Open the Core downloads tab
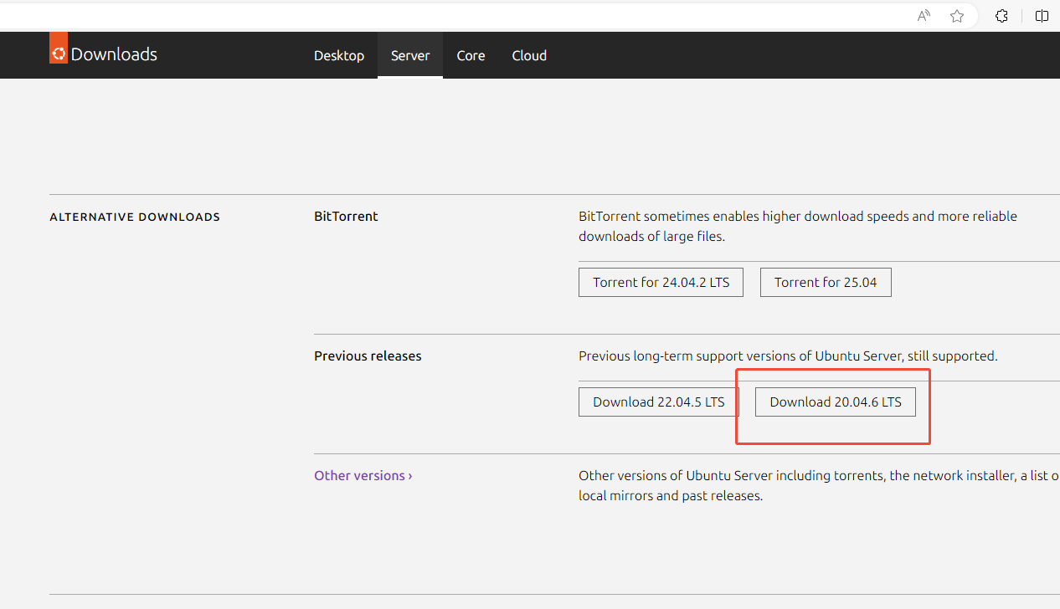The image size is (1060, 609). coord(471,55)
